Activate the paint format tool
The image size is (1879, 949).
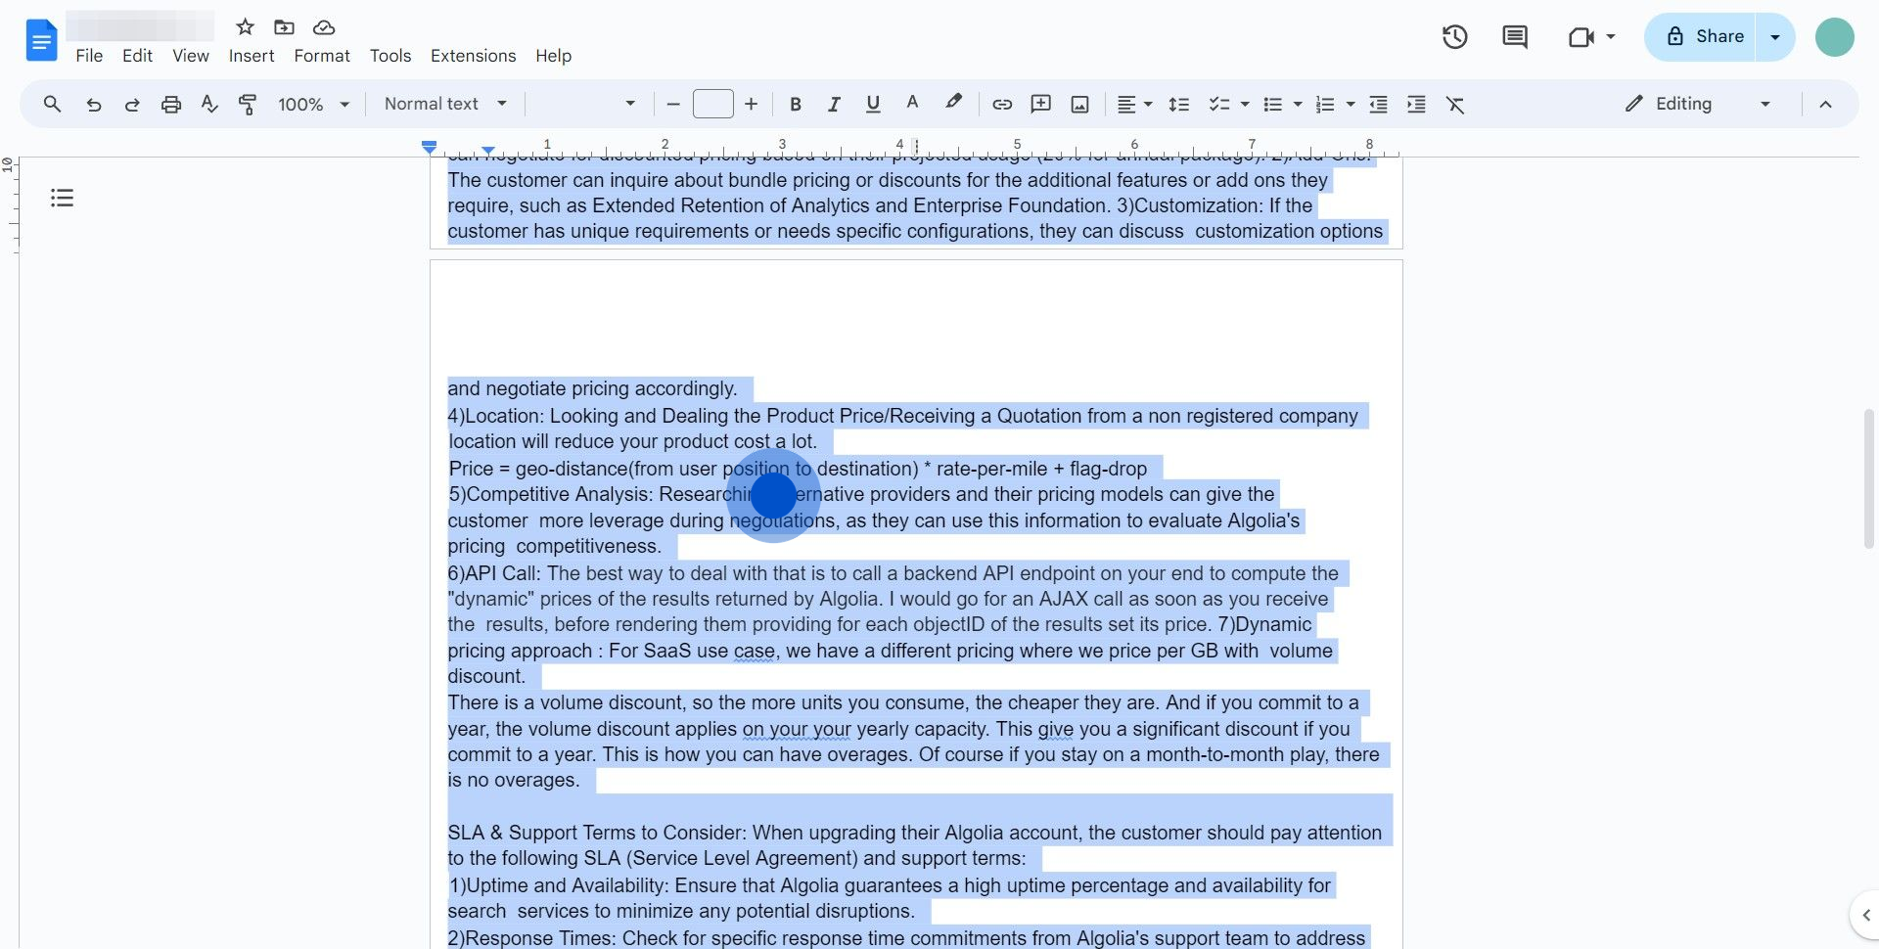tap(248, 104)
